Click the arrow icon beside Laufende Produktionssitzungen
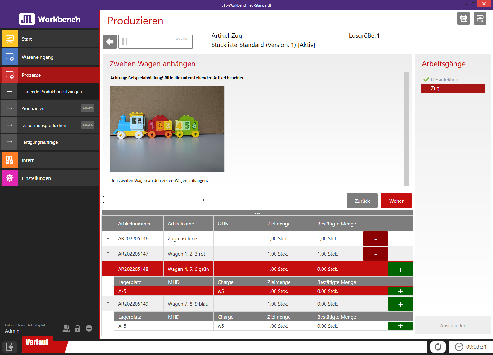Viewport: 493px width, 355px height. pos(9,92)
